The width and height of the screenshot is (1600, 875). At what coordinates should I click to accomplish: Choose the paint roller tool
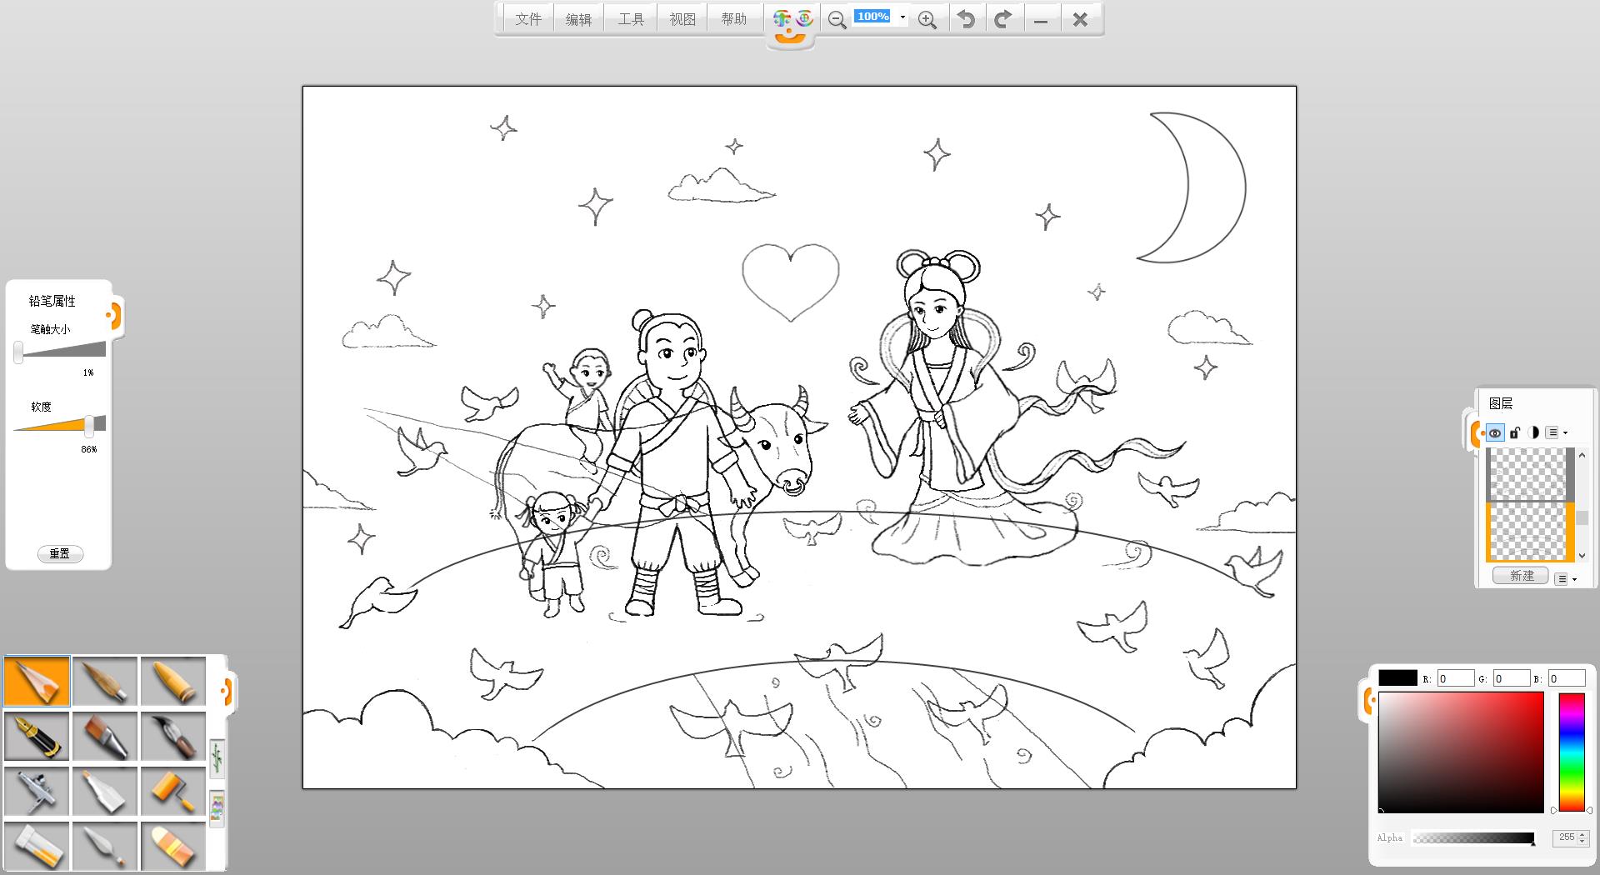coord(173,791)
